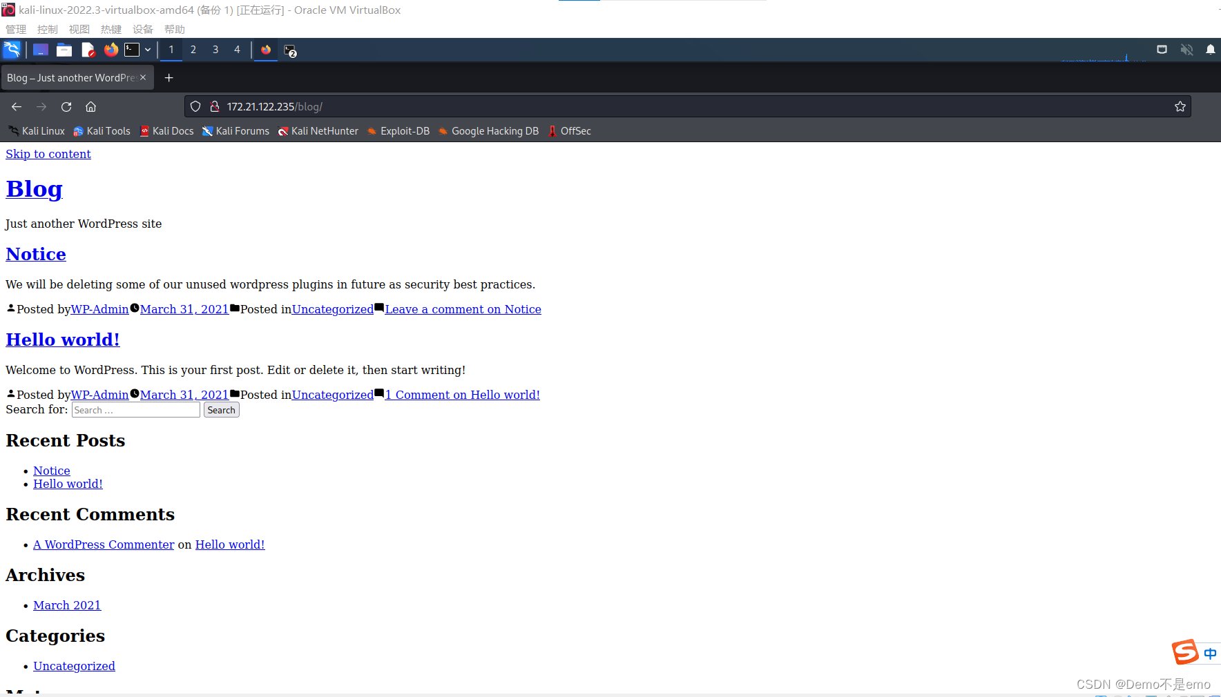Focus the Search for input field

coord(136,410)
